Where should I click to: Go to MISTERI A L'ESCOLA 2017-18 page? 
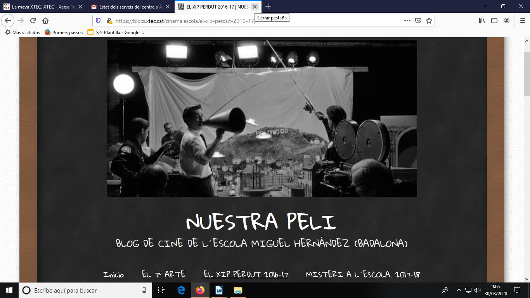[x=362, y=275]
